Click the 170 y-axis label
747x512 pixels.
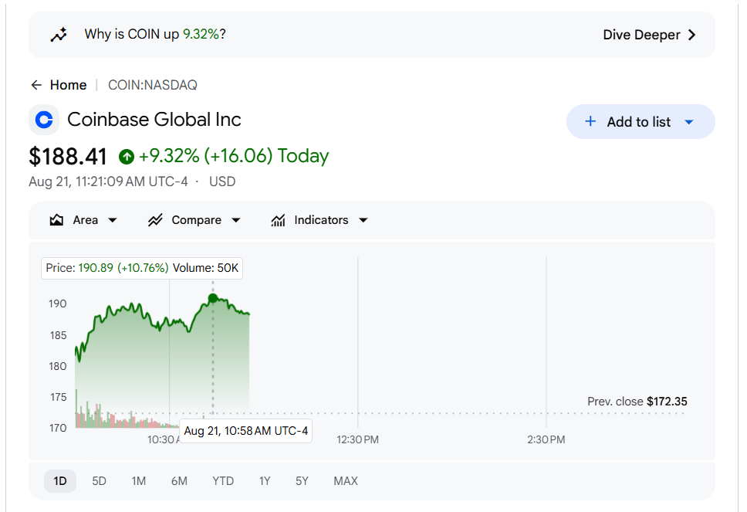click(58, 428)
